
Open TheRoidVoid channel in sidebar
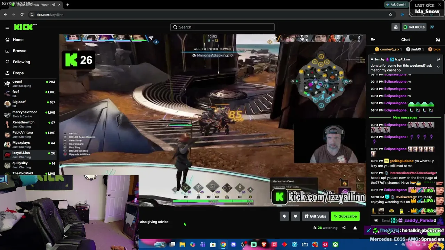(30, 173)
